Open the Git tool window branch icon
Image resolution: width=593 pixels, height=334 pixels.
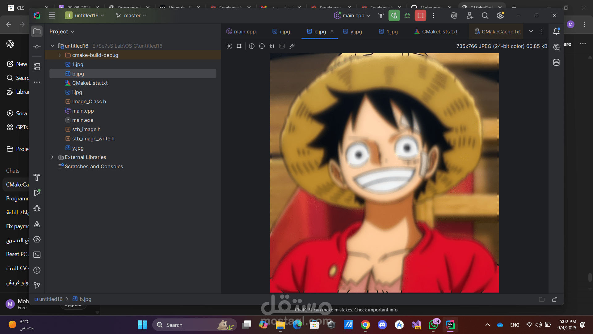37,285
